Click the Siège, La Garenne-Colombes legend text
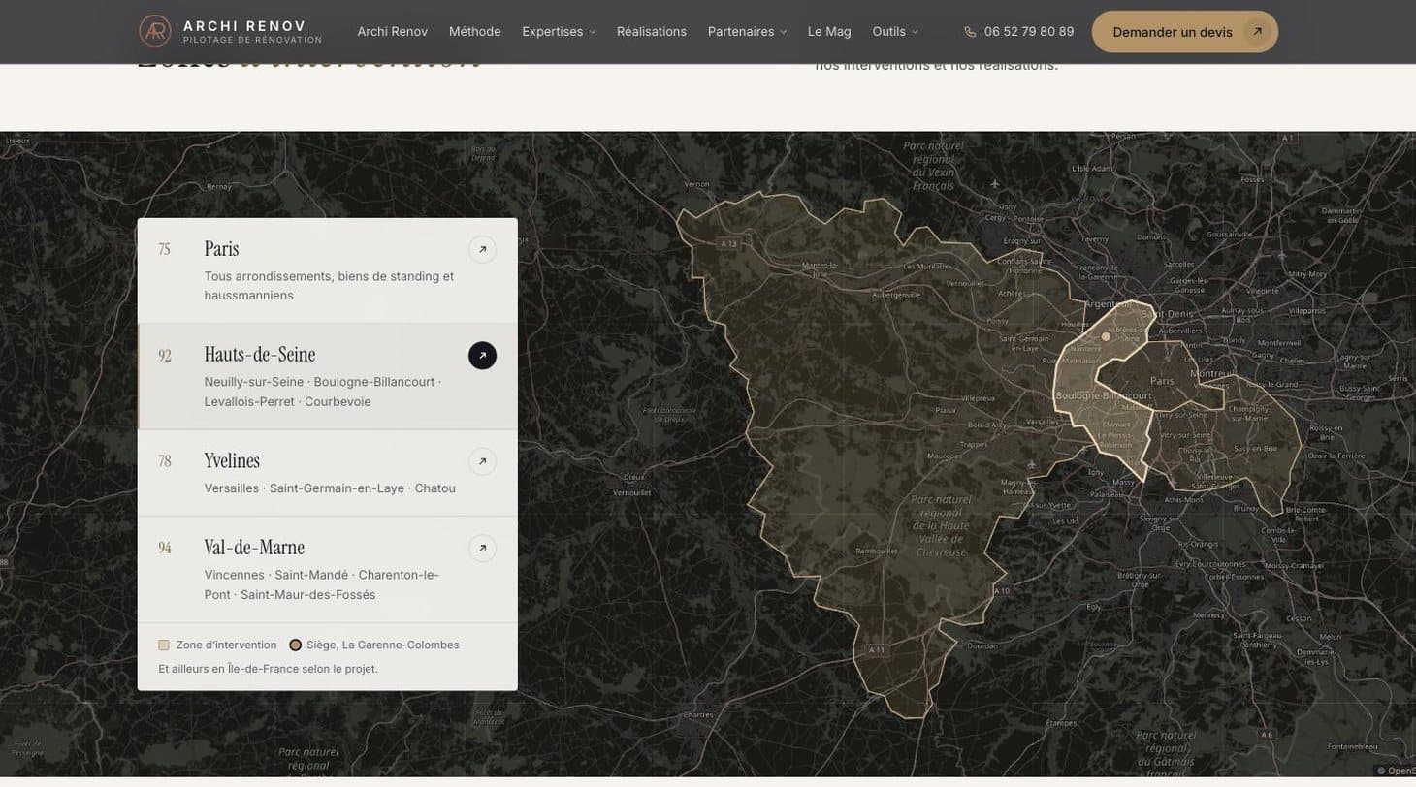 tap(383, 645)
